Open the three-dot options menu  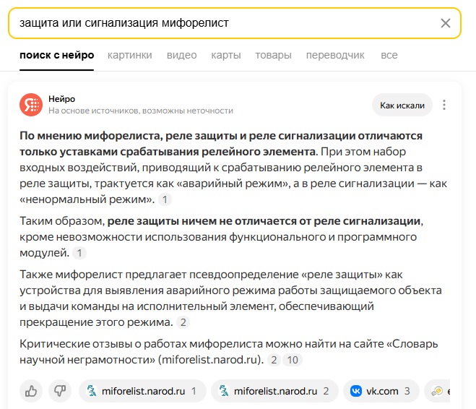pyautogui.click(x=444, y=105)
